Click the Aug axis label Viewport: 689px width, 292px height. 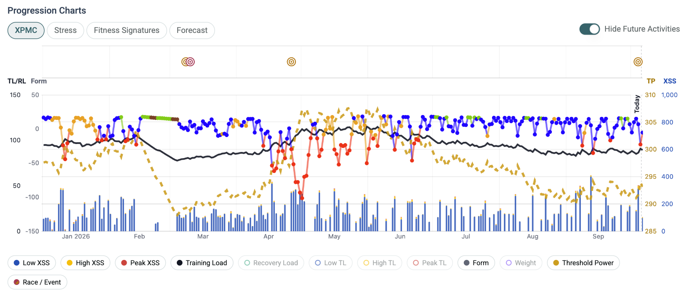tap(532, 237)
